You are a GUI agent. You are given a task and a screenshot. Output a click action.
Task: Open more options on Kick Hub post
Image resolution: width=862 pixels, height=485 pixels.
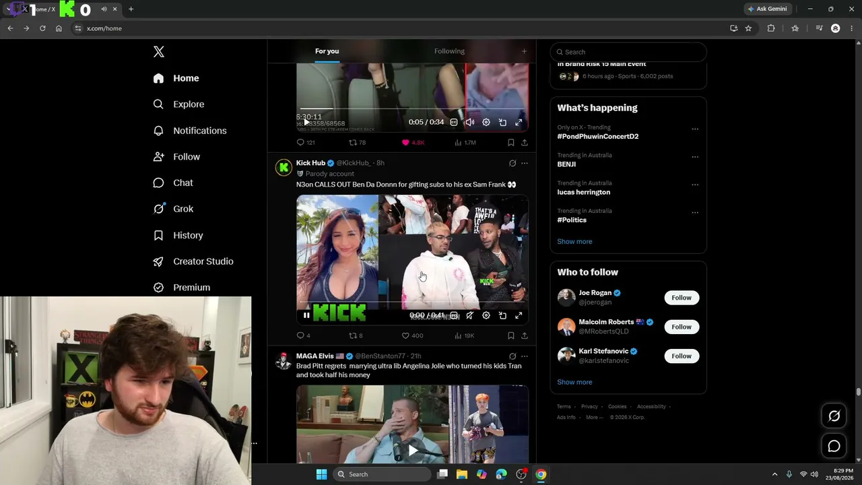click(x=525, y=163)
